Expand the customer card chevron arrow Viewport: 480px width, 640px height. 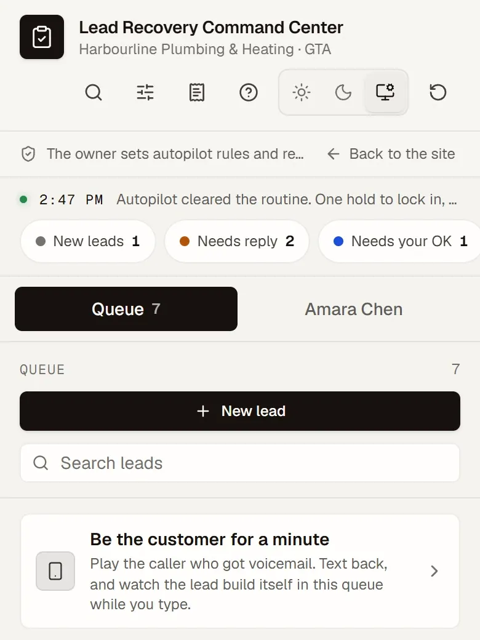[434, 571]
